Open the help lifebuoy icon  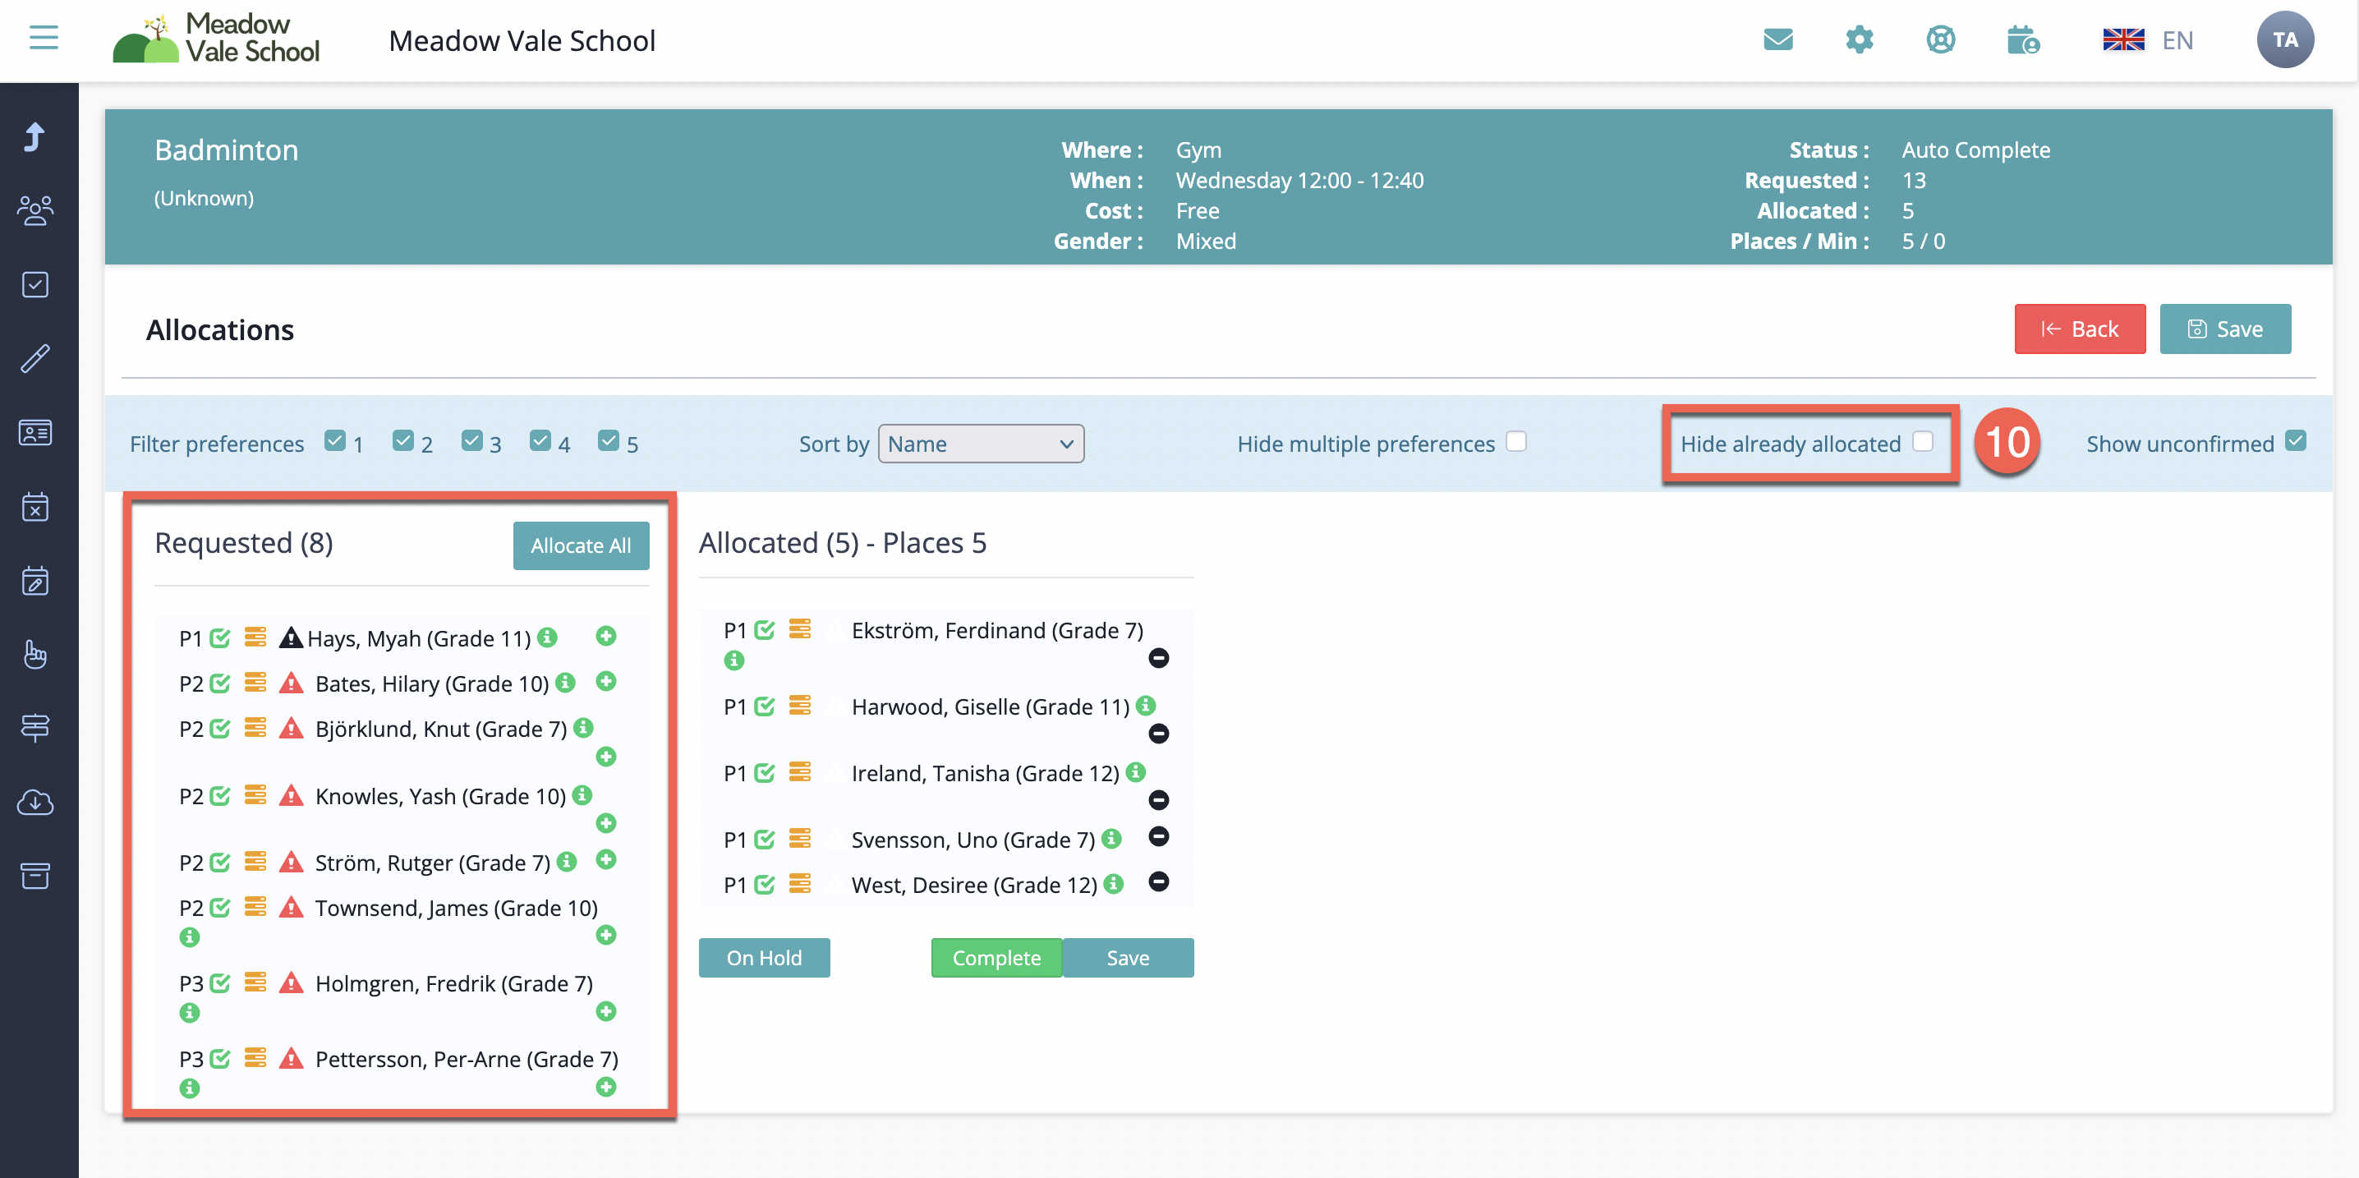[x=1940, y=39]
